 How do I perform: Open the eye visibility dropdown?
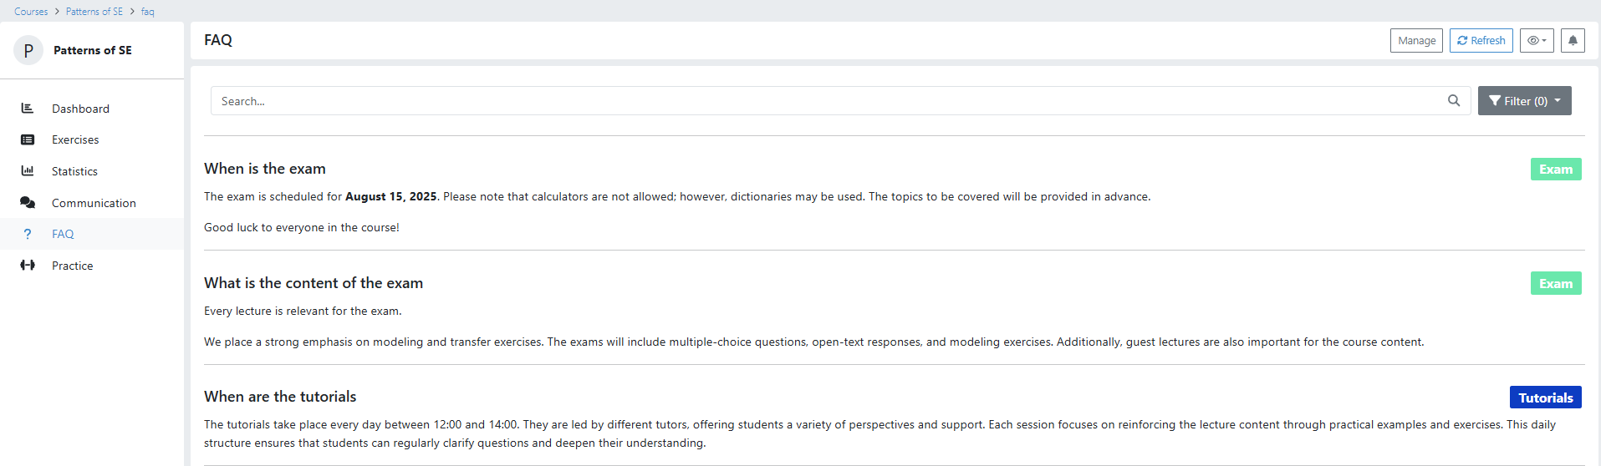pos(1537,40)
